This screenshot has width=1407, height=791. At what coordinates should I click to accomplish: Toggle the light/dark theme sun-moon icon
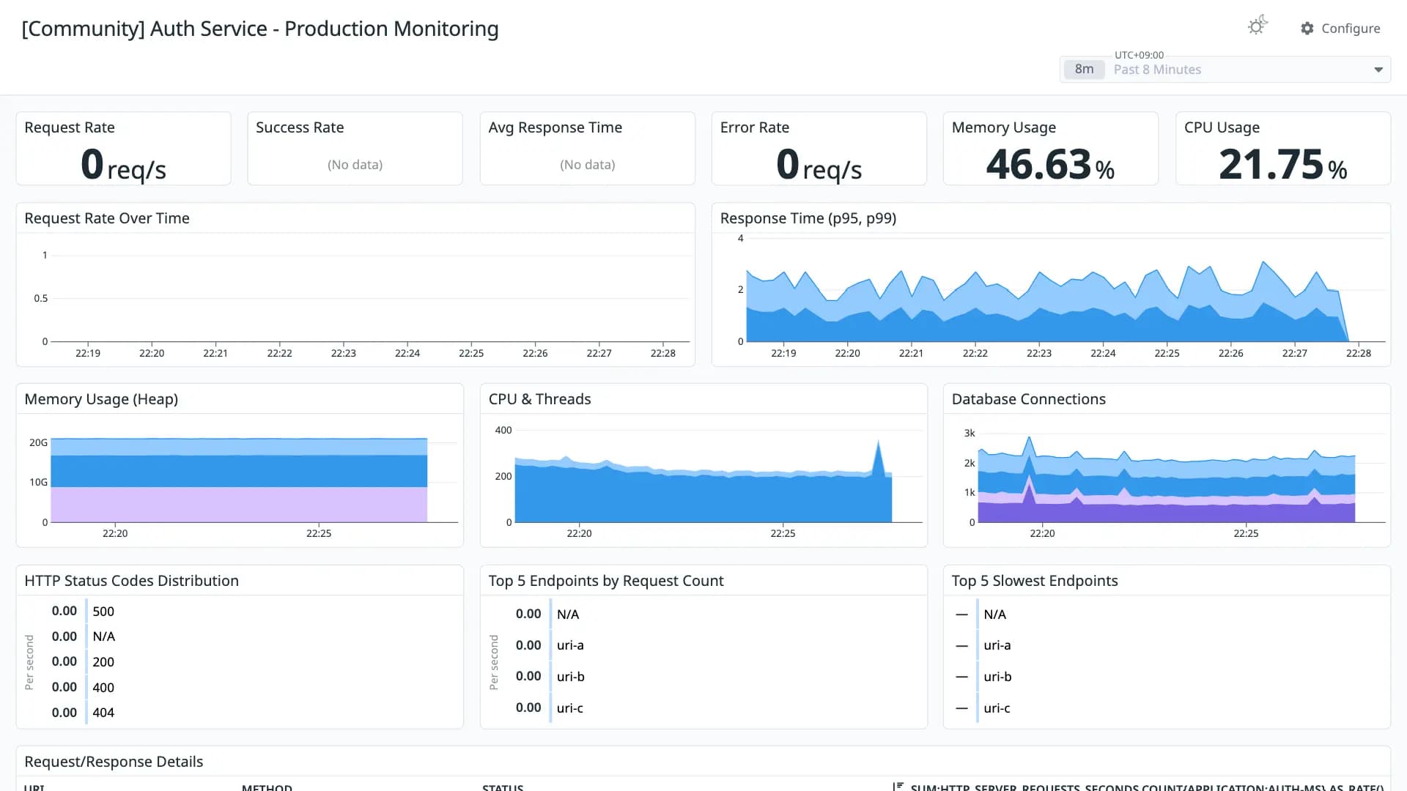[x=1258, y=26]
